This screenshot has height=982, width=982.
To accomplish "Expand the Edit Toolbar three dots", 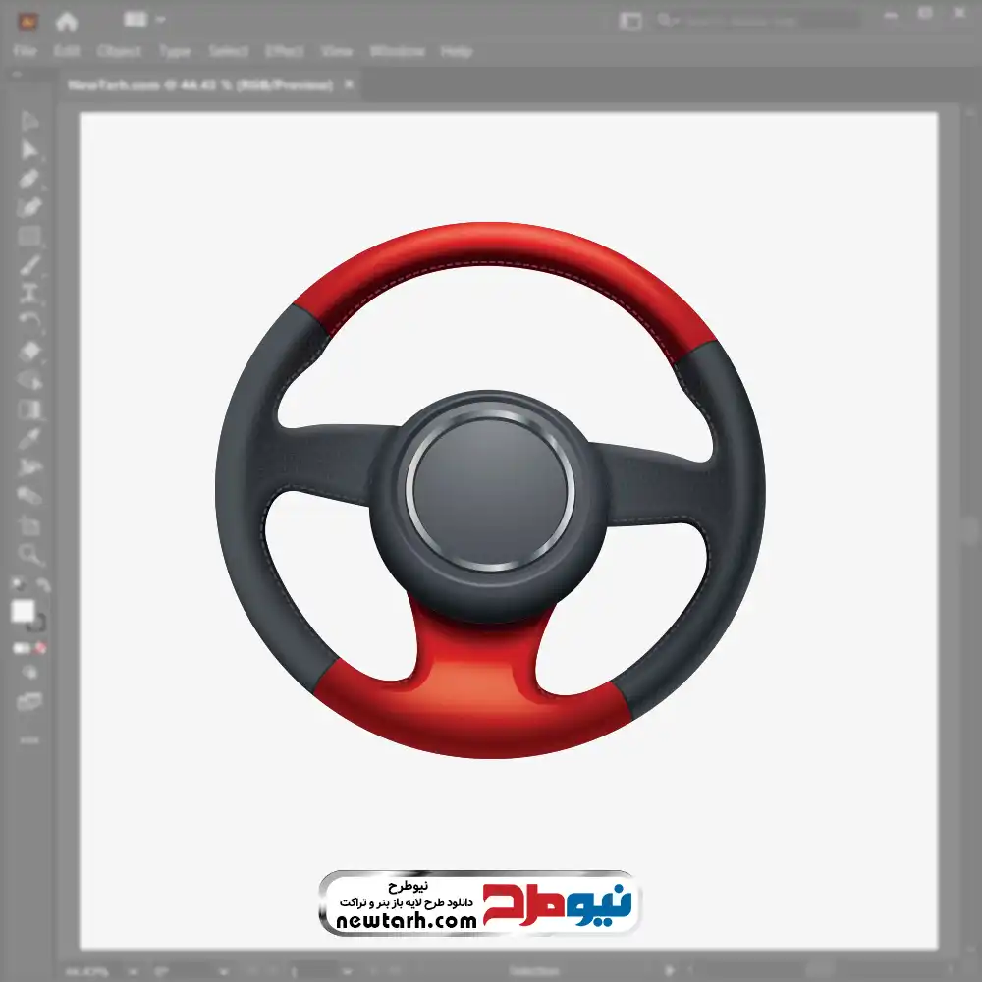I will tap(29, 738).
